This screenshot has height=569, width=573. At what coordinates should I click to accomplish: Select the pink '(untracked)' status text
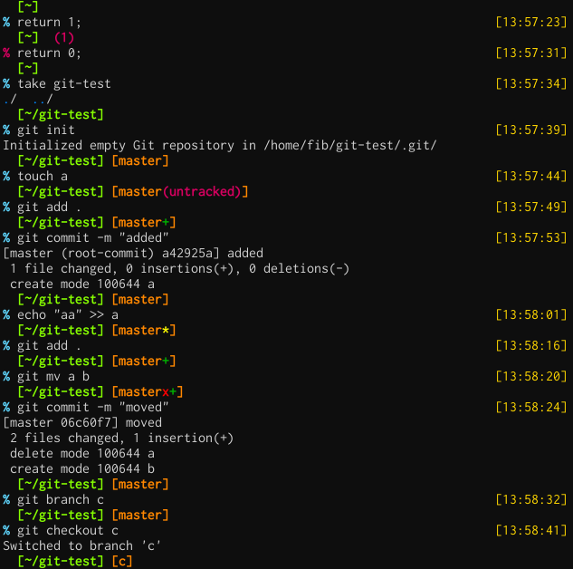[202, 191]
